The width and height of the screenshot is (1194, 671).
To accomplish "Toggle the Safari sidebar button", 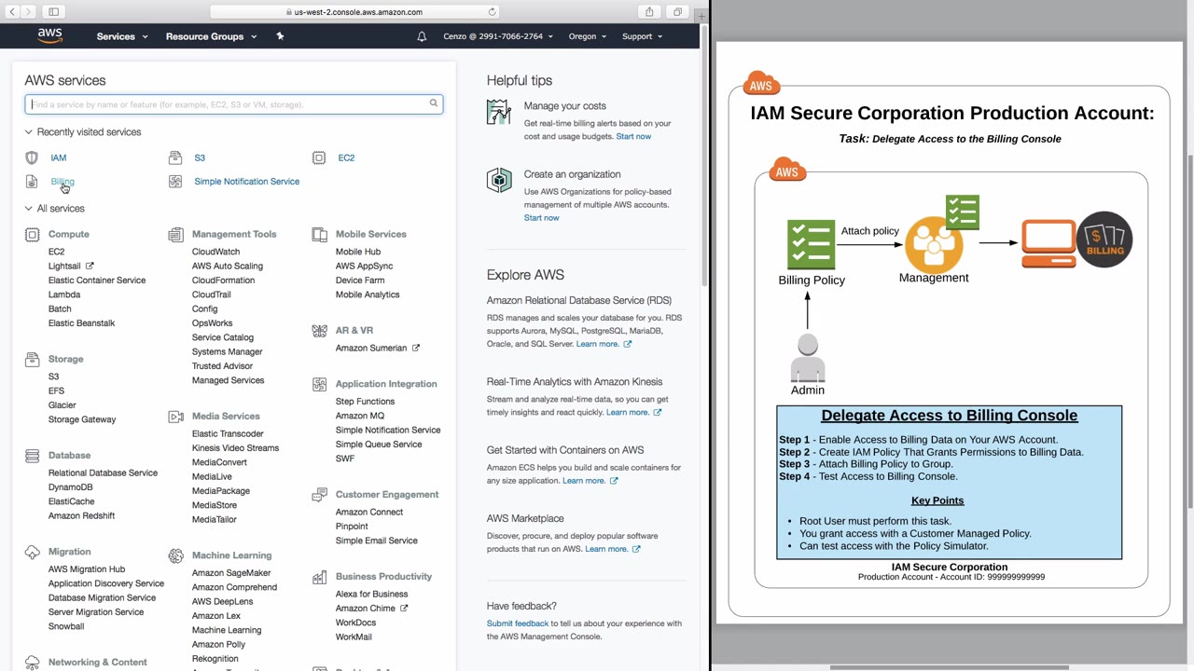I will pos(53,12).
